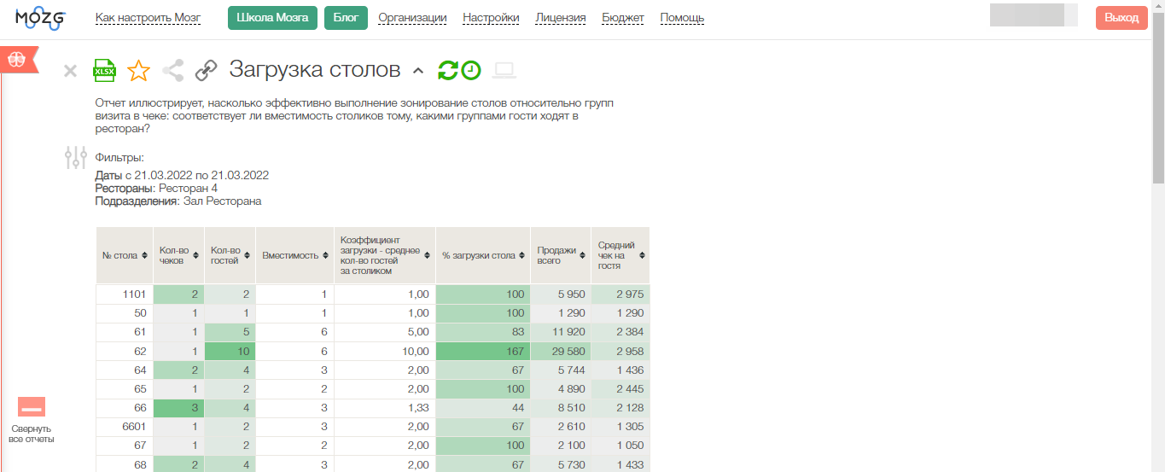1165x472 pixels.
Task: Open the Бюджет menu item
Action: click(x=622, y=18)
